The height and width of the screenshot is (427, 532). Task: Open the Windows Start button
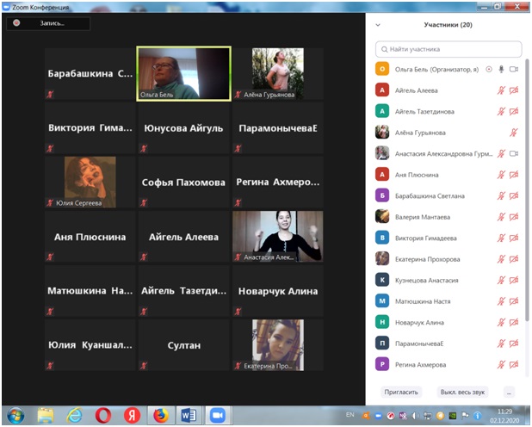(15, 416)
